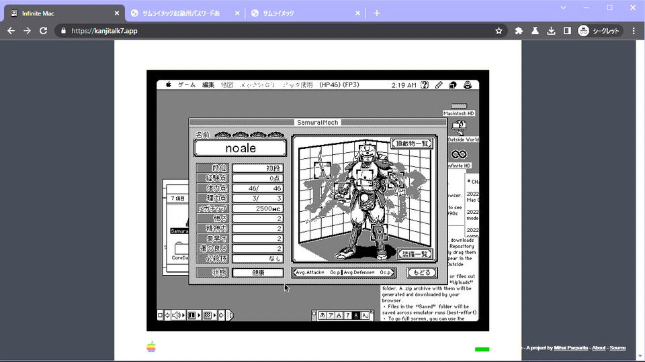Open the Apple menu in the Mac menu bar
Screen dimensions: 645x362
point(168,84)
